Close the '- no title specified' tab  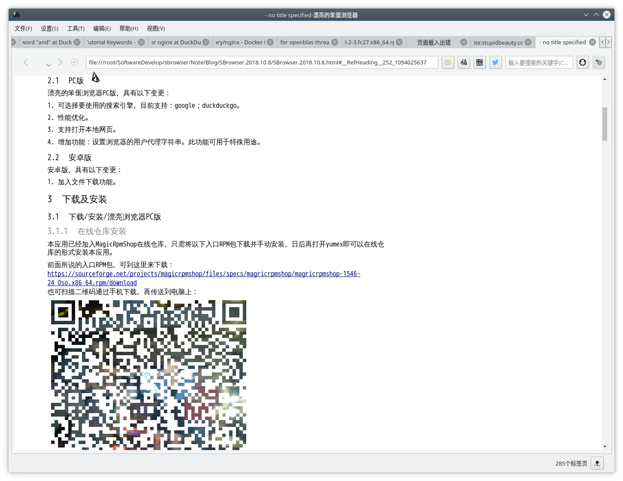tap(592, 42)
